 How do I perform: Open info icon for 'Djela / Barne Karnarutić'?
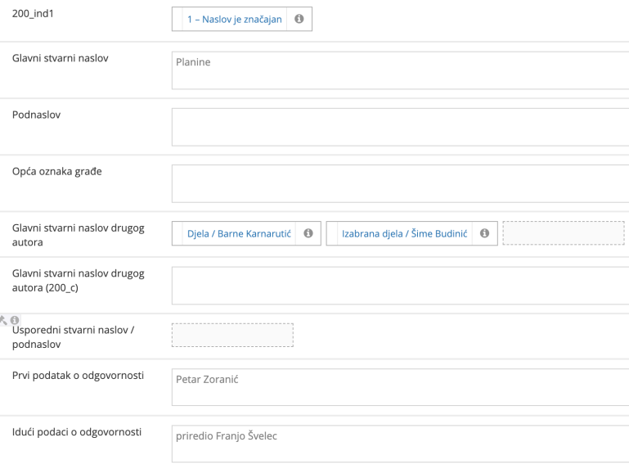(308, 233)
